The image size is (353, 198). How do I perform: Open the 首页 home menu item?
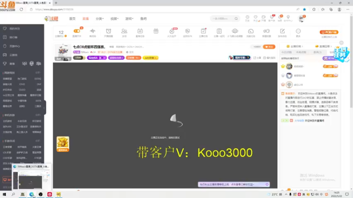tap(72, 18)
